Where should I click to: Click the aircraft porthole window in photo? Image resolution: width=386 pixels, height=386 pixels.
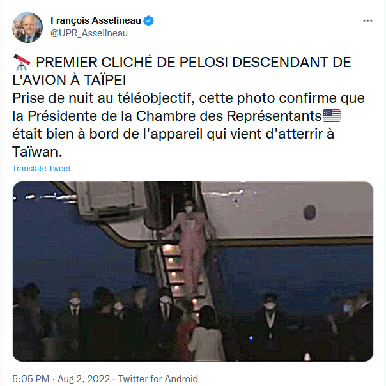pyautogui.click(x=310, y=212)
